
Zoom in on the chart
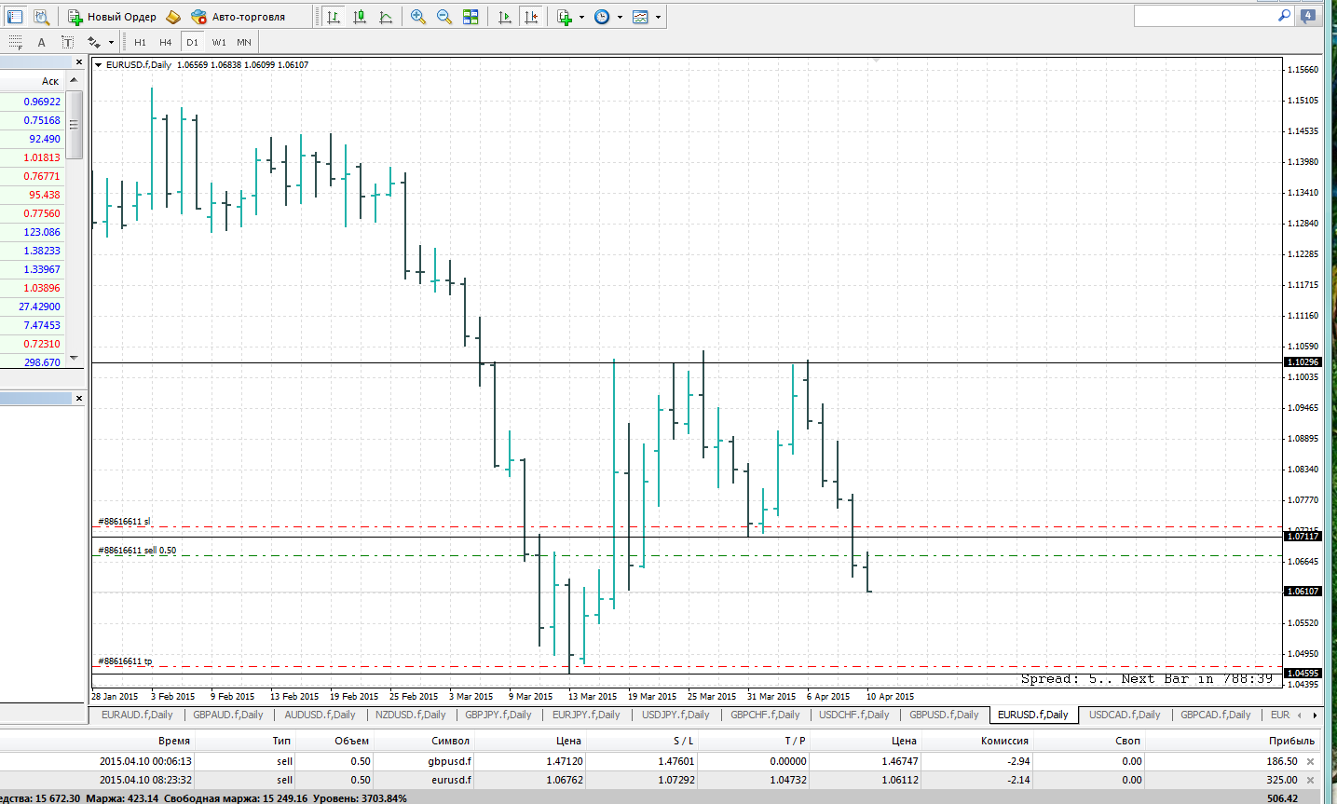[418, 17]
